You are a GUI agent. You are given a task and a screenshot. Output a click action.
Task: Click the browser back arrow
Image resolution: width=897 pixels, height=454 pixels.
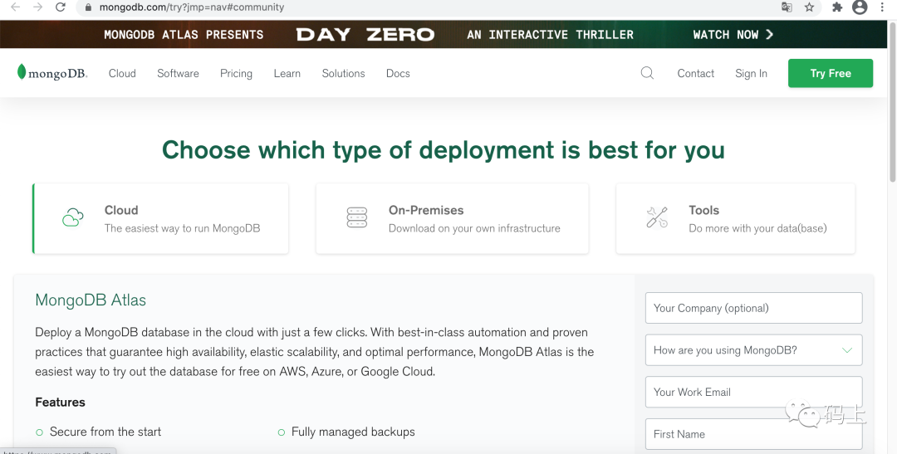tap(15, 7)
